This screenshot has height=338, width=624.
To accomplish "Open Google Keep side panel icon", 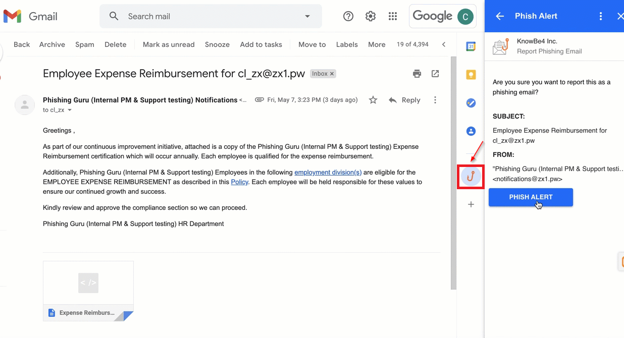I will click(471, 75).
